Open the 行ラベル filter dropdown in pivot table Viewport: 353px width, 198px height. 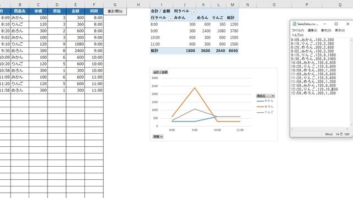click(x=170, y=18)
